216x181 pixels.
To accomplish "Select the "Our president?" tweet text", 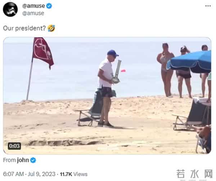I will (x=24, y=28).
